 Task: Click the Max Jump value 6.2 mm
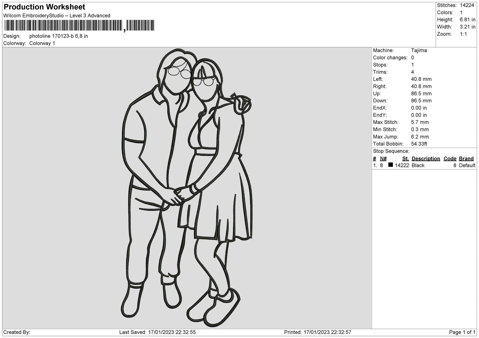coord(420,137)
